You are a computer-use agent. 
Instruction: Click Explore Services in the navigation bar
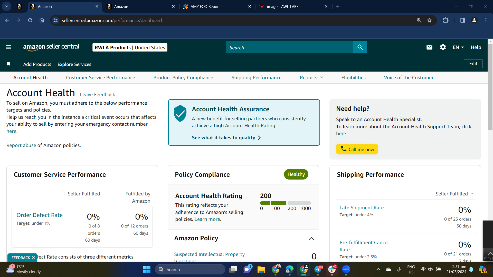pyautogui.click(x=74, y=64)
